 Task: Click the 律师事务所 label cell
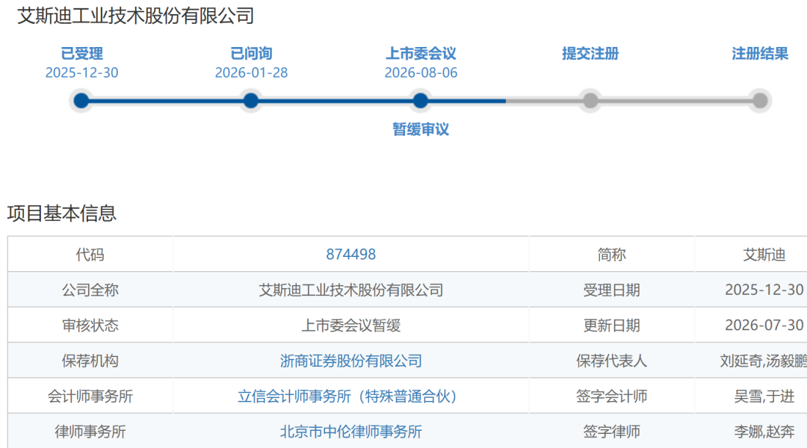tap(90, 432)
